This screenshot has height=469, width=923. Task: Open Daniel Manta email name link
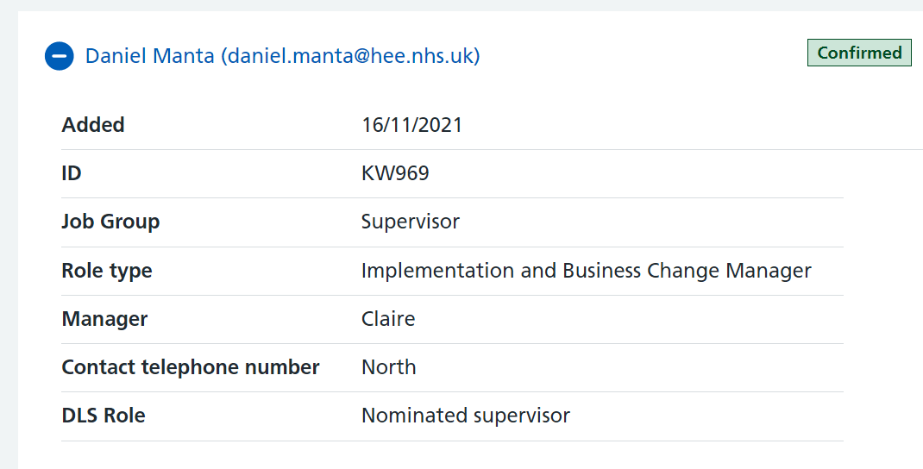click(x=283, y=55)
